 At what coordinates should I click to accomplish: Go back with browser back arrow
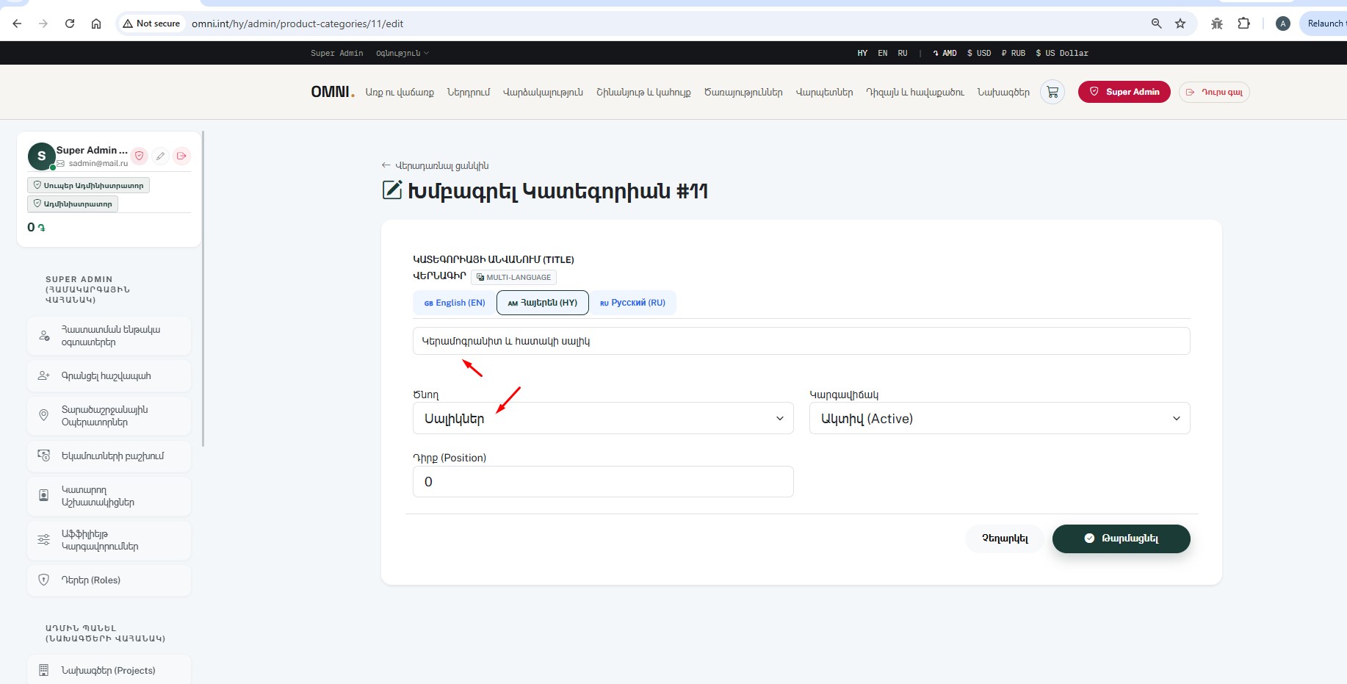coord(17,24)
